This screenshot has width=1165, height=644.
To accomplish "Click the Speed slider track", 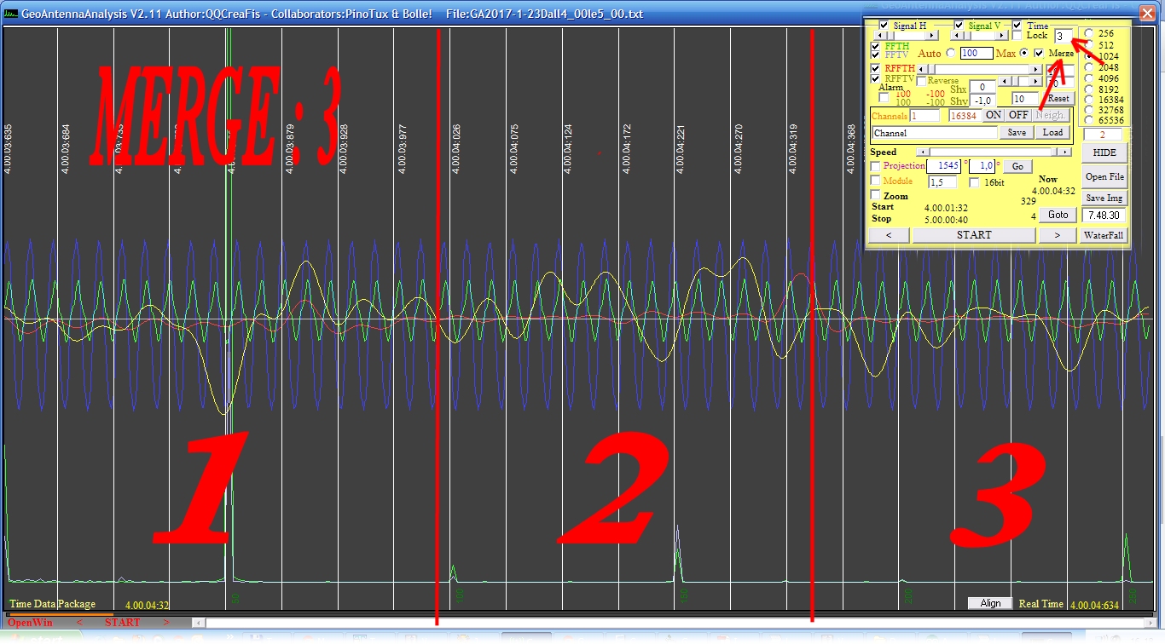I will click(994, 152).
